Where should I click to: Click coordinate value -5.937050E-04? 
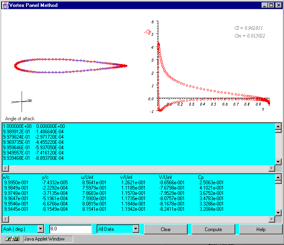pos(49,147)
